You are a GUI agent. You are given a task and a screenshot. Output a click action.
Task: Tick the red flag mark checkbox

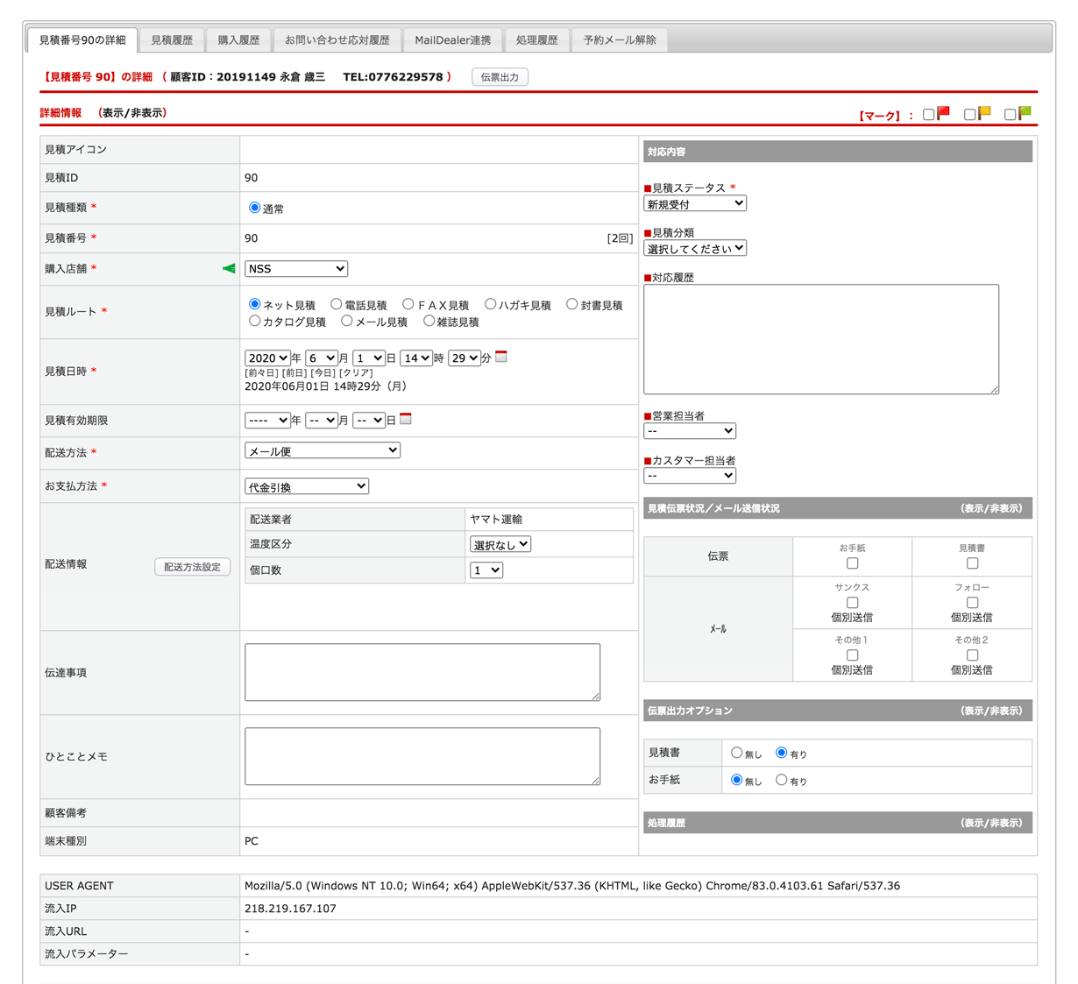[928, 115]
